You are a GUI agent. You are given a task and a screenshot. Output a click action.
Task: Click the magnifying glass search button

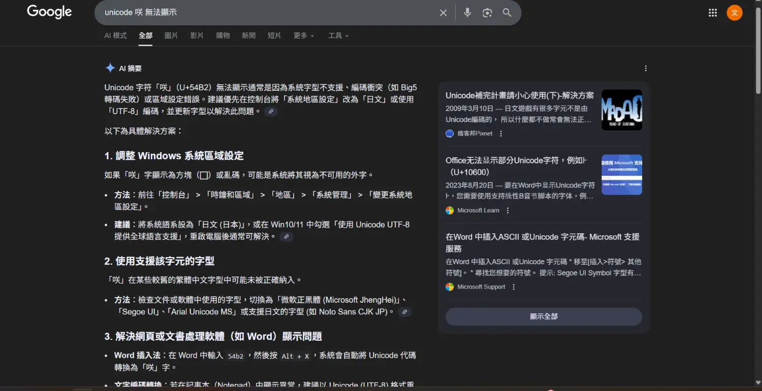click(x=507, y=13)
